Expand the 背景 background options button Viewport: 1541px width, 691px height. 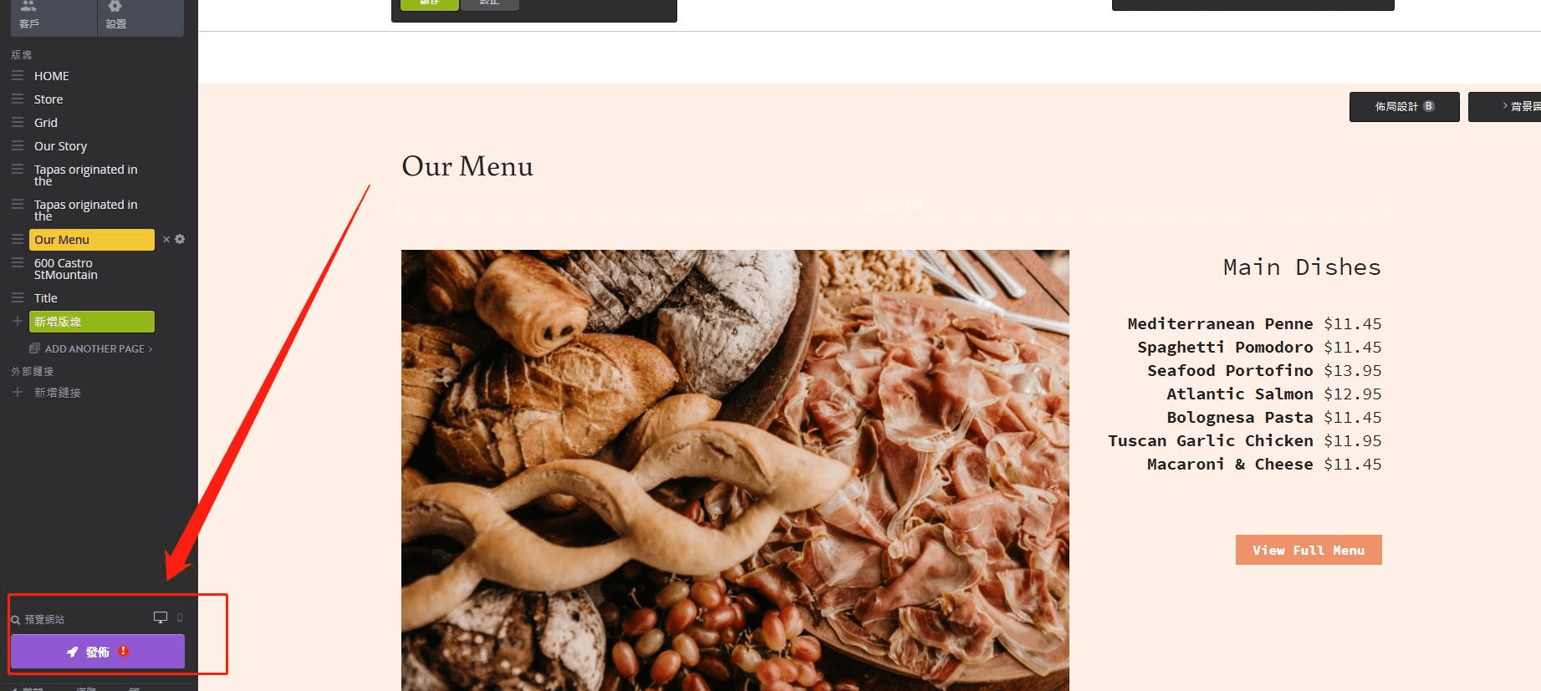tap(1505, 106)
